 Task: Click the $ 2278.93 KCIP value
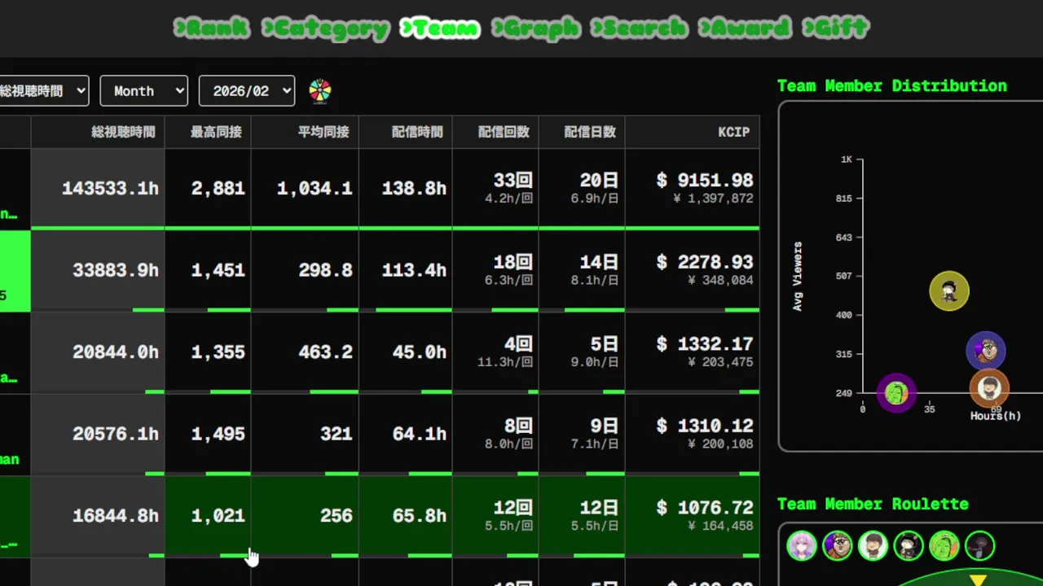pyautogui.click(x=705, y=262)
